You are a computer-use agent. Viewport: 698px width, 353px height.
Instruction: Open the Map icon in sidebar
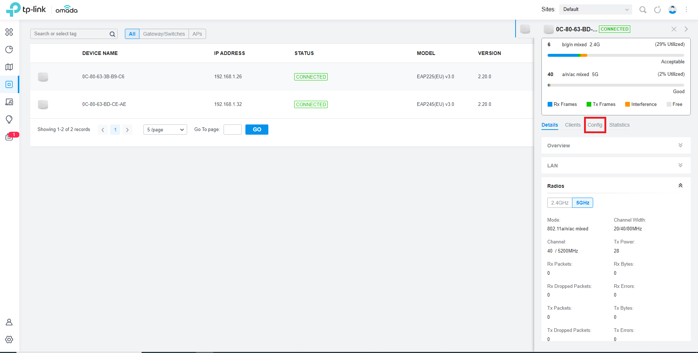pyautogui.click(x=9, y=67)
